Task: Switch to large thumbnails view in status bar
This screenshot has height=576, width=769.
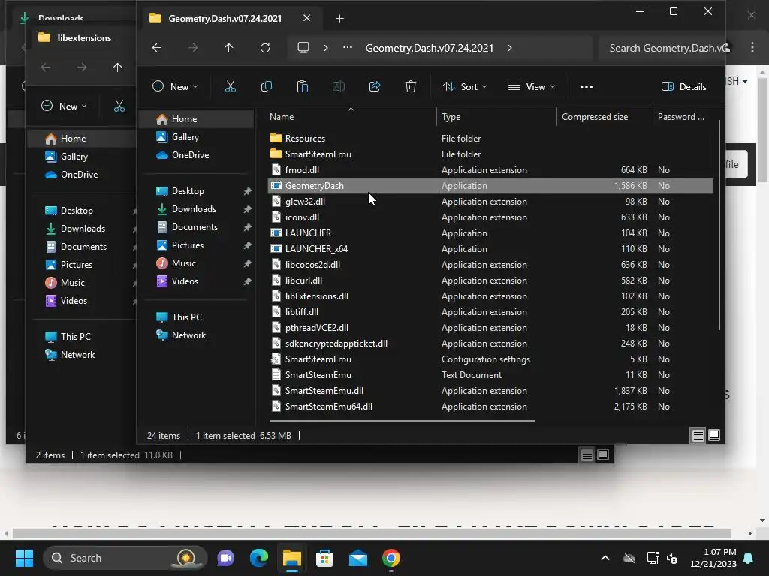Action: (x=714, y=435)
